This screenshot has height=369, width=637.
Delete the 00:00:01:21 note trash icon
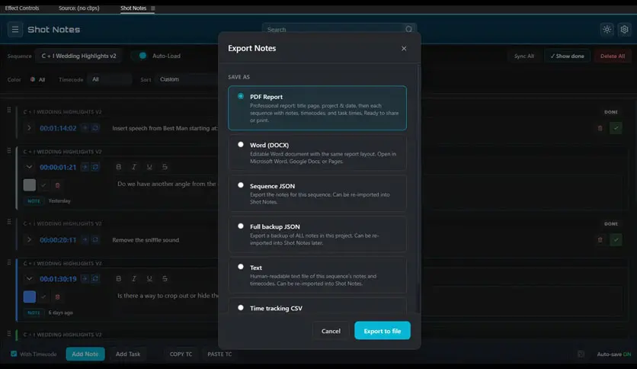coord(57,185)
